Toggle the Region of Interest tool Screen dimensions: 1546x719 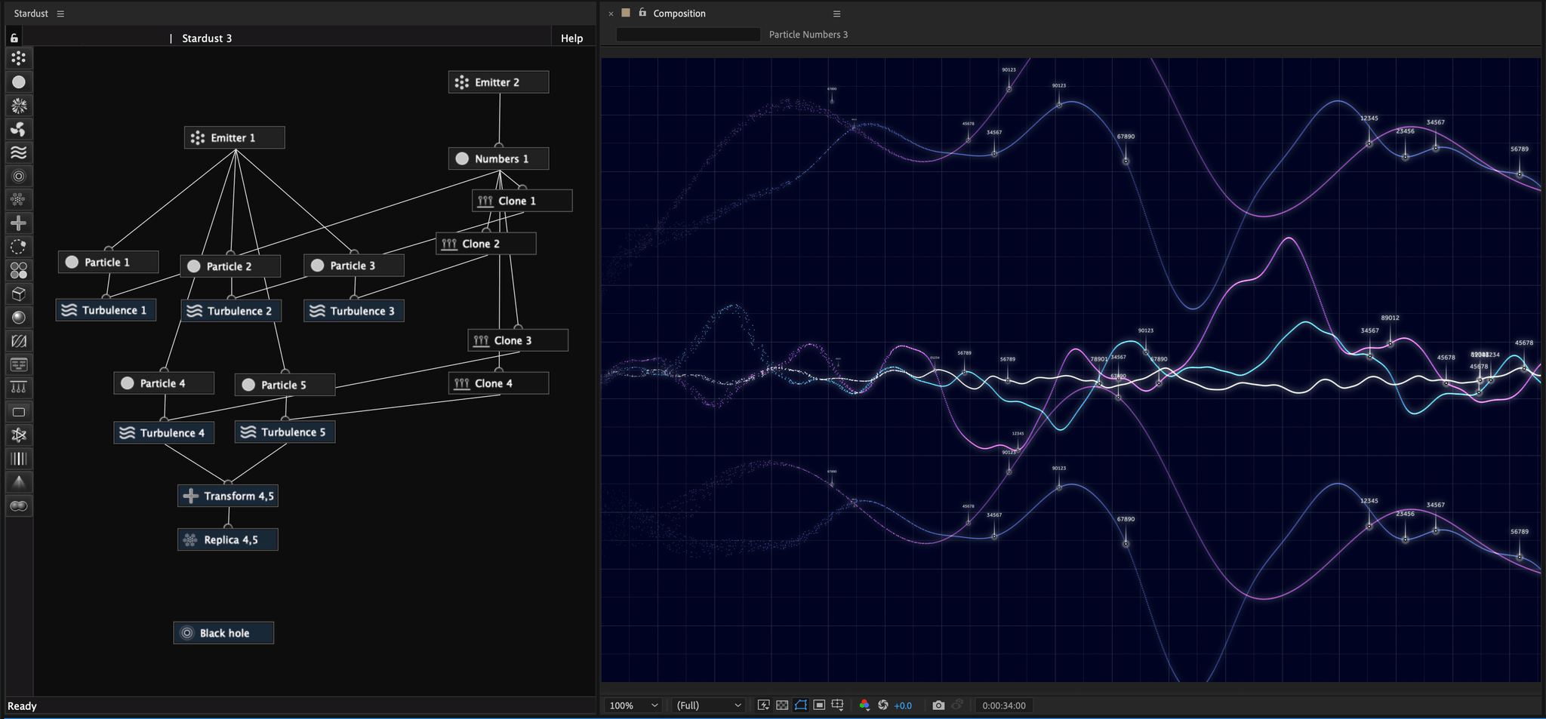point(801,705)
